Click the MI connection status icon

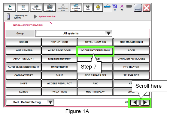tap(122, 7)
